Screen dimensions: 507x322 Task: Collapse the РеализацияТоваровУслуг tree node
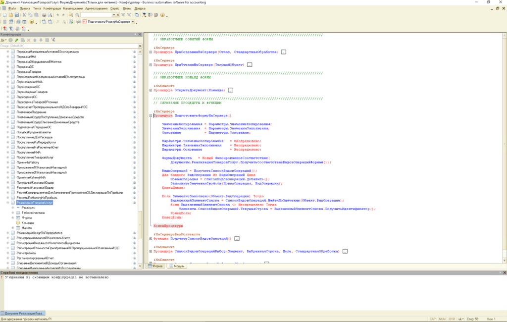point(7,203)
